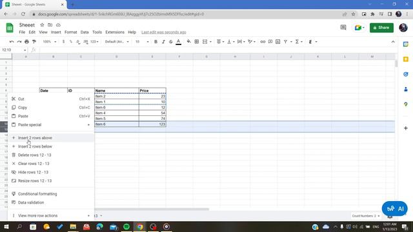Open Keep in the side panel
Viewport: 413px width, 232px height.
point(406,59)
